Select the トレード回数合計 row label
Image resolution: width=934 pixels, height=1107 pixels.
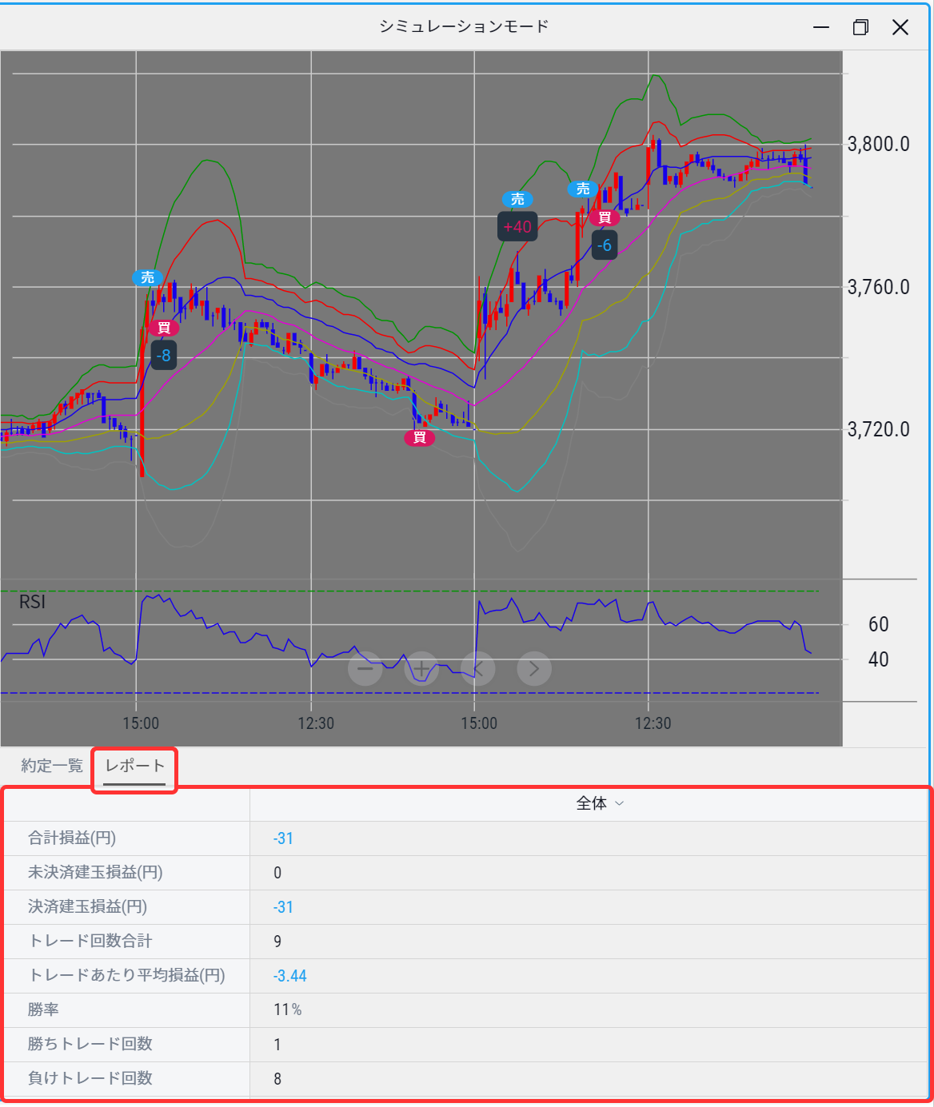[x=90, y=942]
